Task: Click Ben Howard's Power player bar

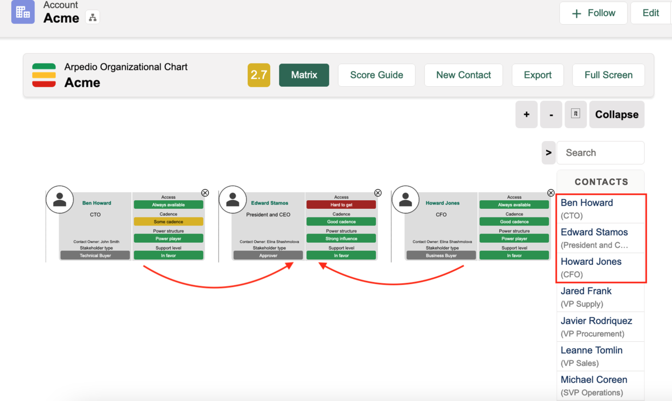Action: click(x=169, y=238)
